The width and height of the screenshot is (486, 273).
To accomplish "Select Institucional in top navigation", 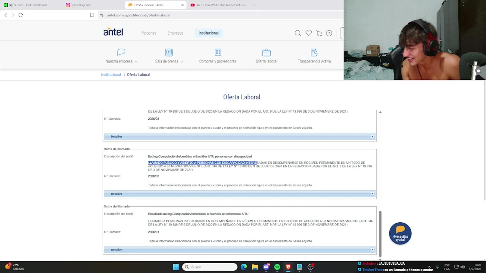I will pyautogui.click(x=208, y=33).
